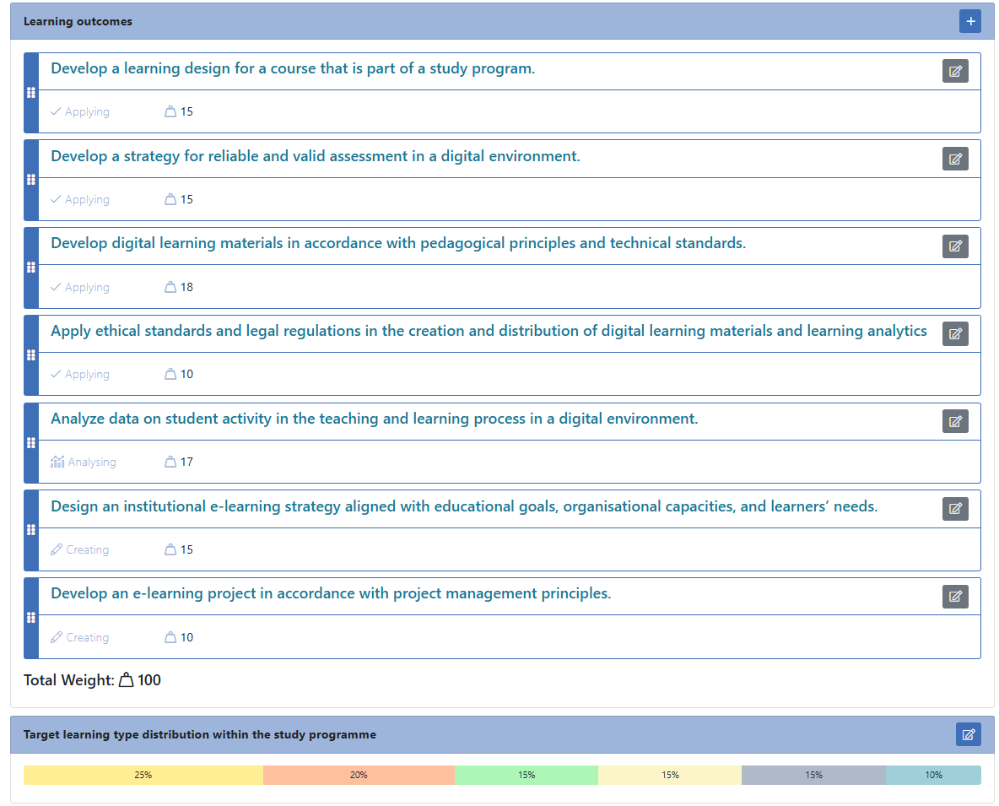
Task: Click 'Creating' label under e-learning project outcome
Action: [87, 637]
